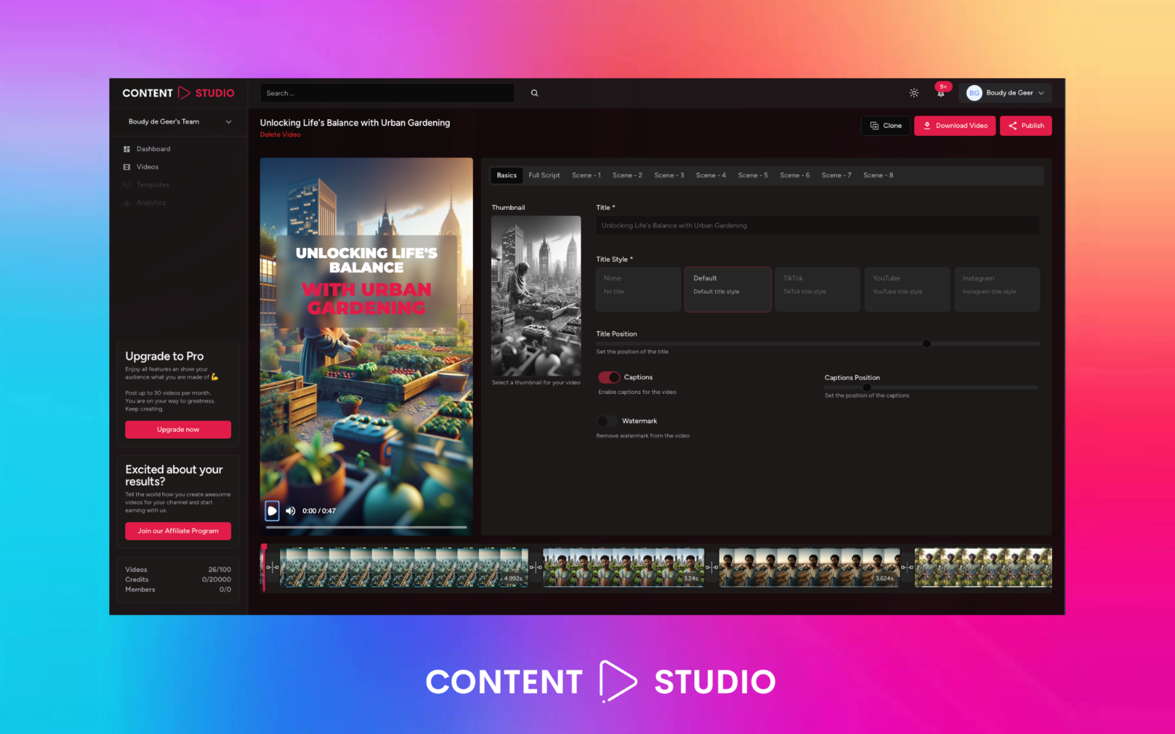The width and height of the screenshot is (1175, 734).
Task: Click the "0:00 / 0:47" time display
Action: point(319,511)
